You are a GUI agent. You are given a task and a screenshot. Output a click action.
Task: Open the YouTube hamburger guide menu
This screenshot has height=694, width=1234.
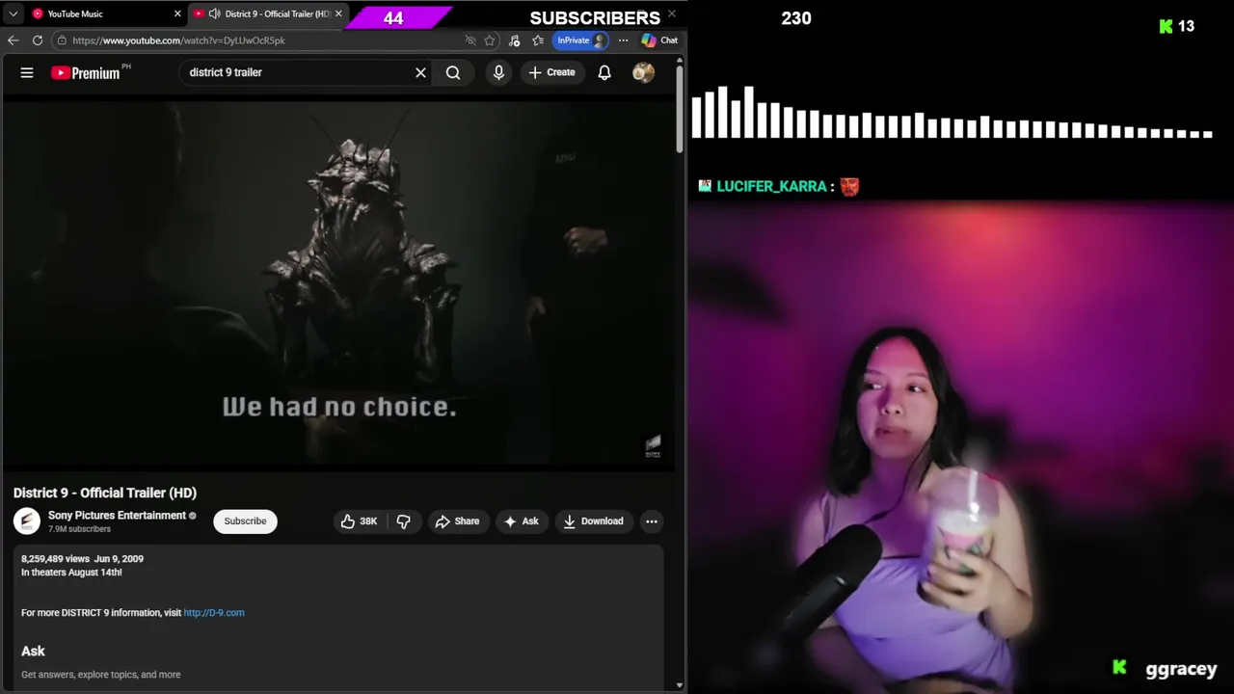point(27,72)
